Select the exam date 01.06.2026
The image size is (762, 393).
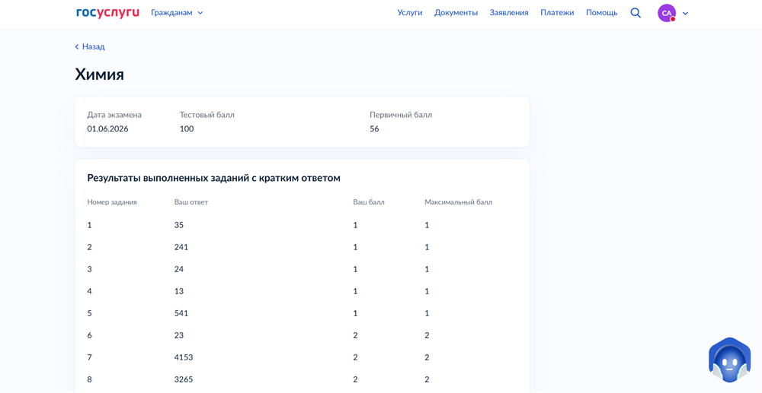click(x=108, y=129)
